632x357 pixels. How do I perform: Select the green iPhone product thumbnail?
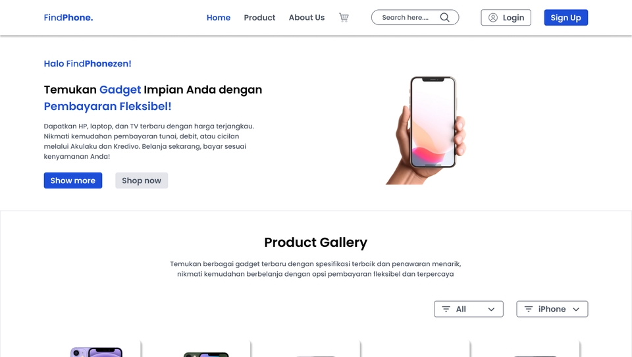point(206,354)
